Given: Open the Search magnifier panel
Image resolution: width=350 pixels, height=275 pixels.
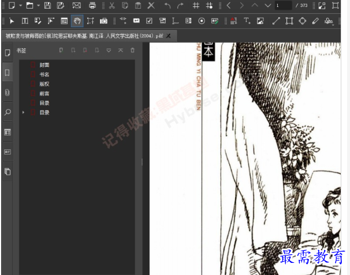Looking at the screenshot, I should [x=8, y=112].
